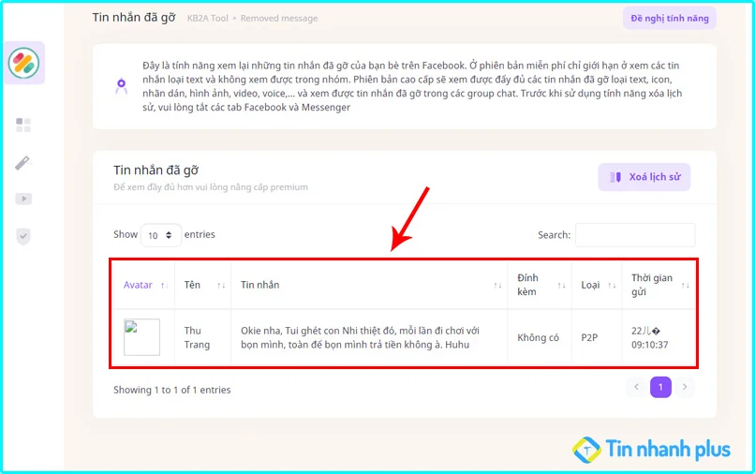Open the video play sidebar icon
The image size is (755, 474).
(23, 199)
